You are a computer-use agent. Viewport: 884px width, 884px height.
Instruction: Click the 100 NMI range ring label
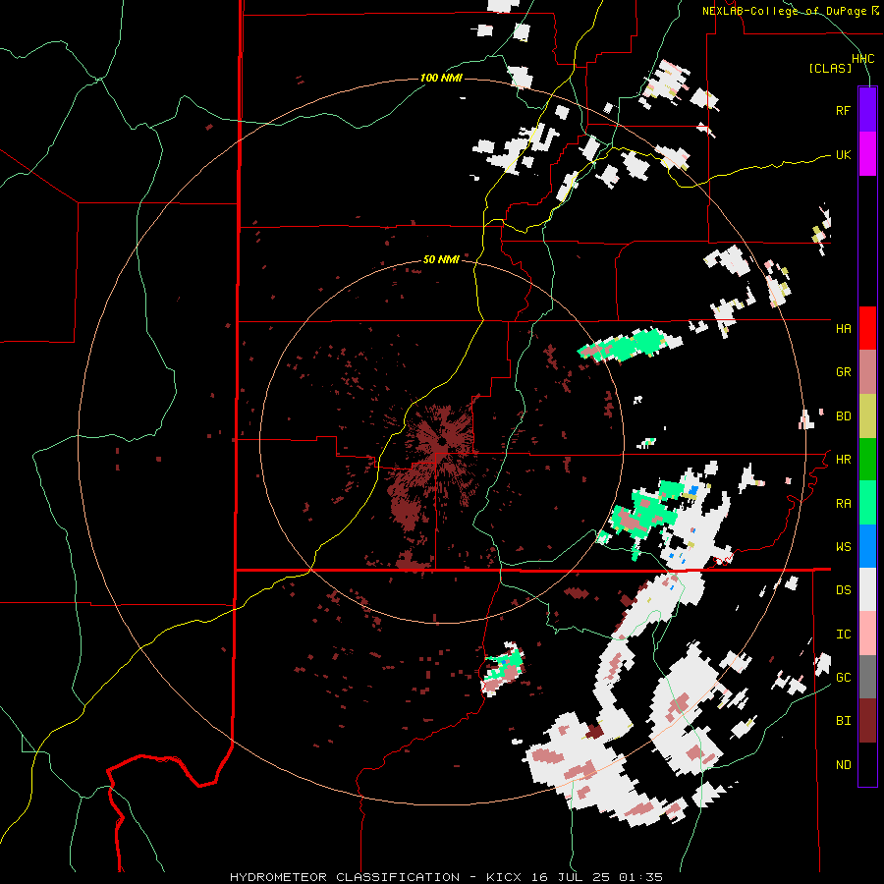(x=441, y=78)
